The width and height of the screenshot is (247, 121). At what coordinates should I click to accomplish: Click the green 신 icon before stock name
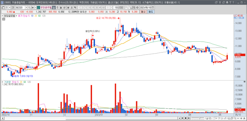38,8
